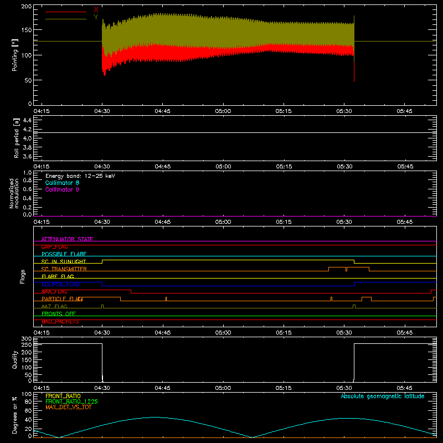Click the Quality axis label

click(x=15, y=359)
